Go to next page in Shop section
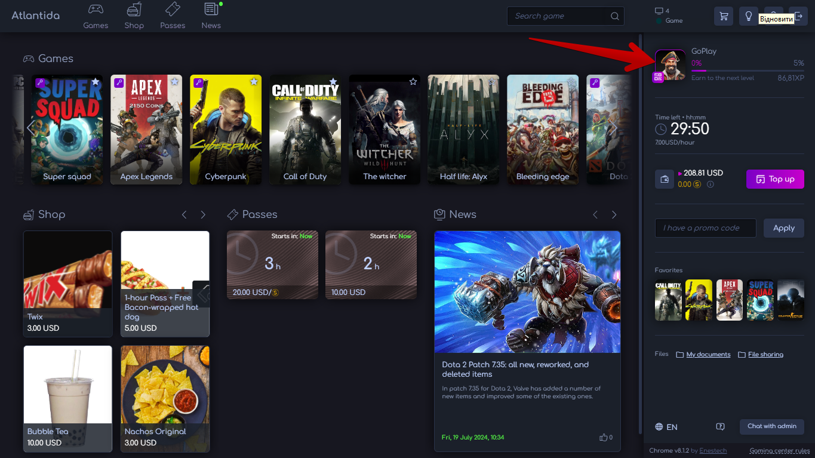This screenshot has height=458, width=815. [203, 214]
